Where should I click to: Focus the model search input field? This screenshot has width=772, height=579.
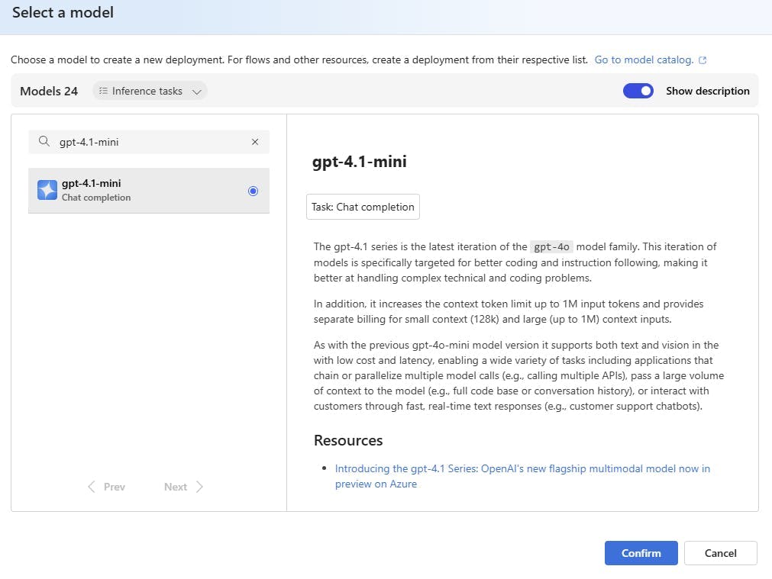(149, 142)
